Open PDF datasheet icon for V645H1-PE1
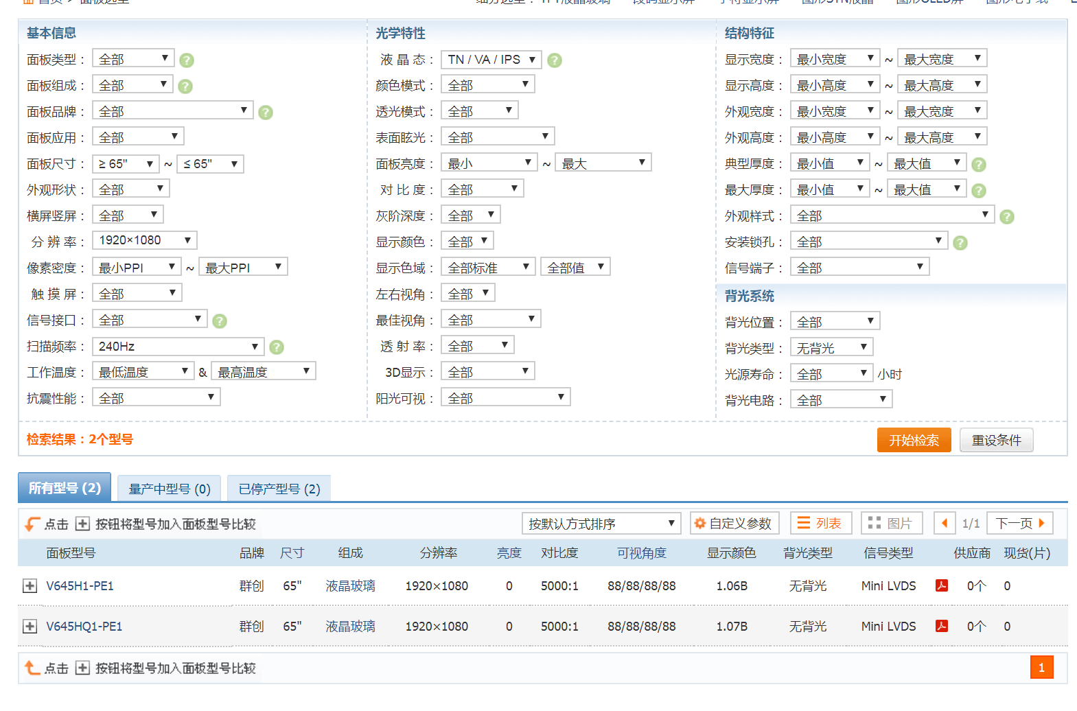 tap(942, 585)
